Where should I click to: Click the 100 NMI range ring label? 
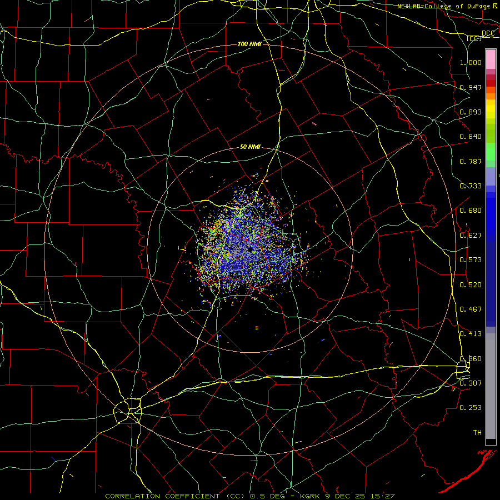(x=249, y=44)
